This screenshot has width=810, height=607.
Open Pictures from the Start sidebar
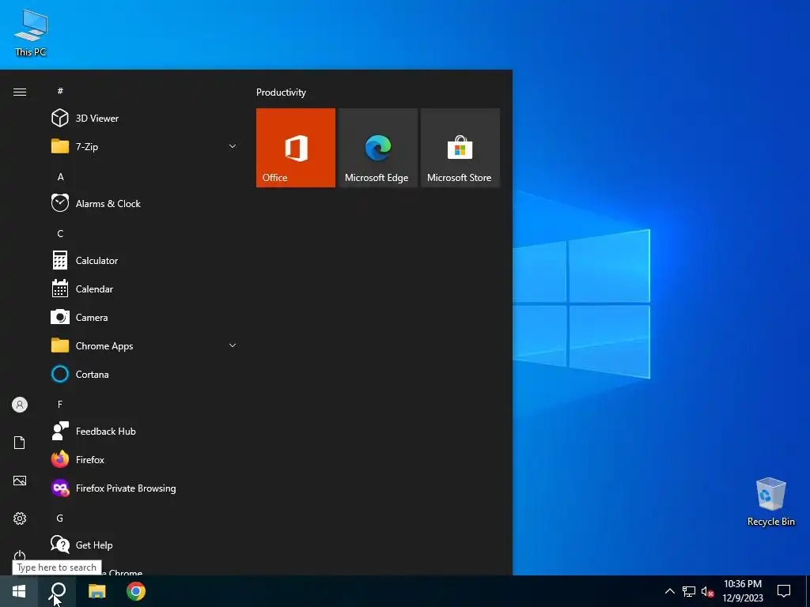pyautogui.click(x=20, y=481)
